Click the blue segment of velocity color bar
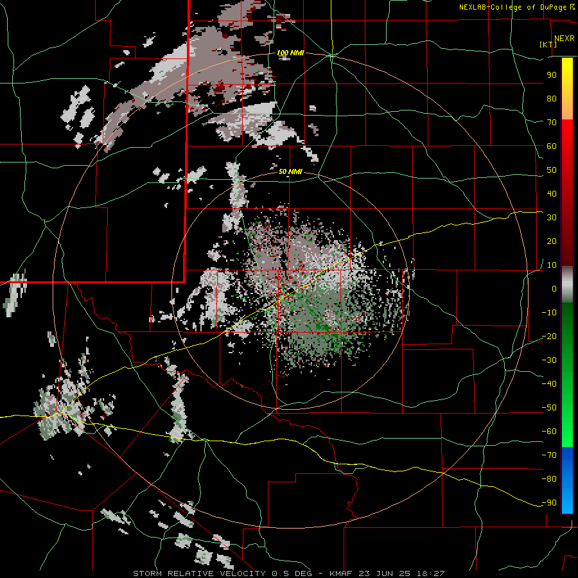Viewport: 578px width, 578px height. [x=567, y=480]
